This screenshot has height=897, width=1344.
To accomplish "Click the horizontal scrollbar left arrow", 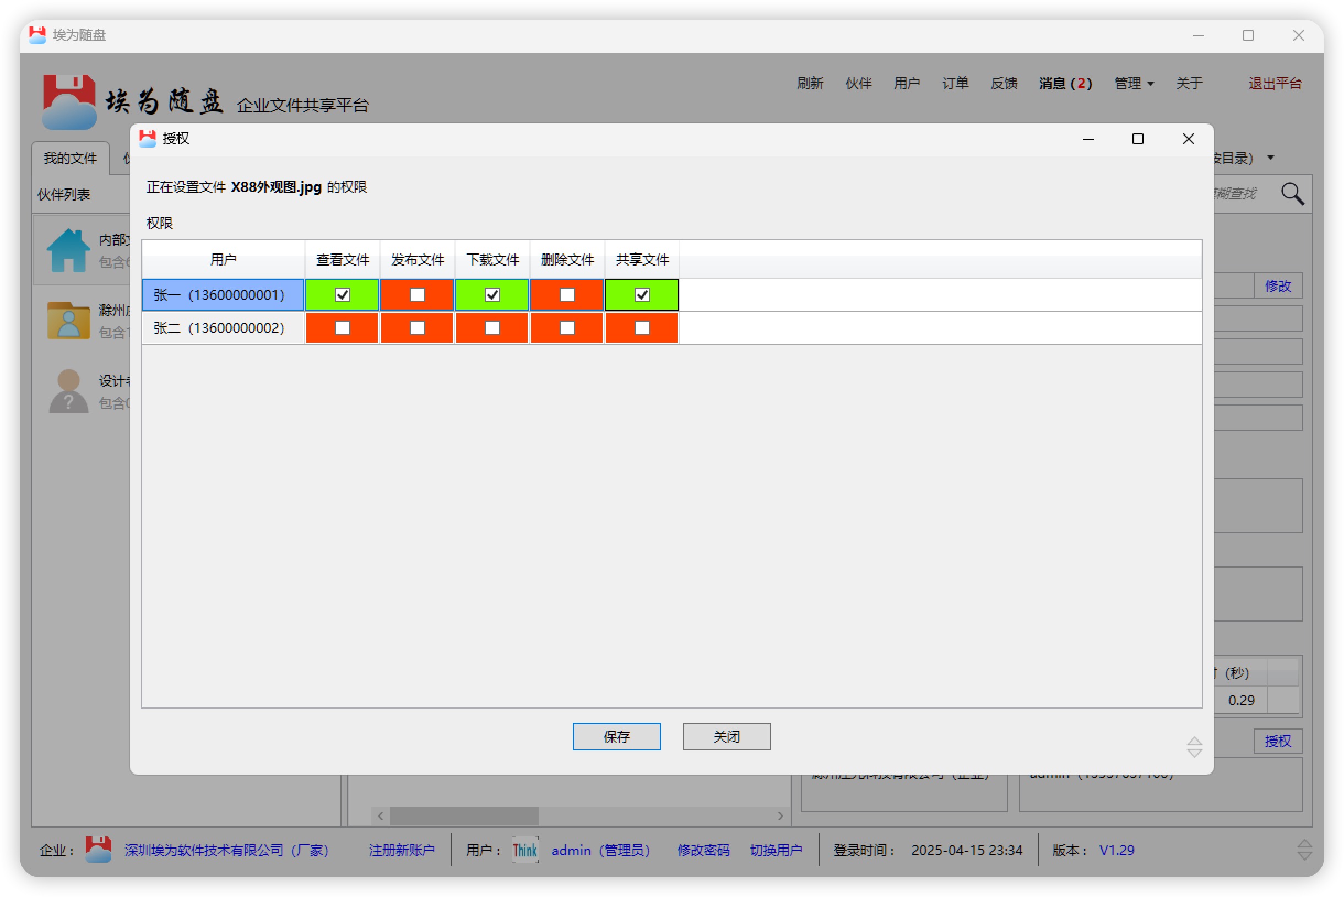I will (380, 816).
